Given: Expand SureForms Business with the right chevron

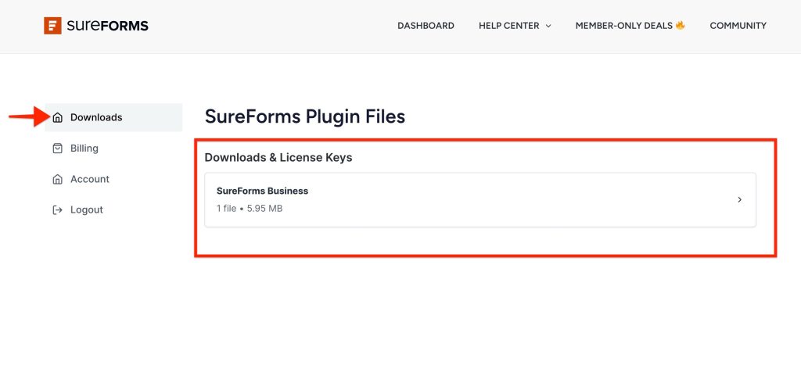Looking at the screenshot, I should 740,199.
